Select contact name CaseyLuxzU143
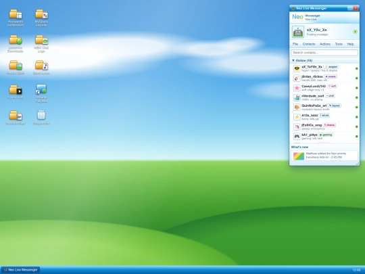Image resolution: width=365 pixels, height=274 pixels. pos(314,86)
